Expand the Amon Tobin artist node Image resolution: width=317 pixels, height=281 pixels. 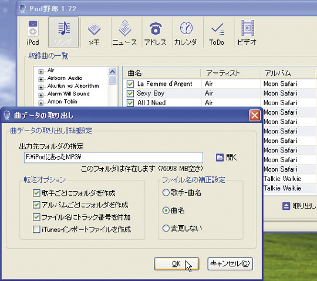click(41, 103)
